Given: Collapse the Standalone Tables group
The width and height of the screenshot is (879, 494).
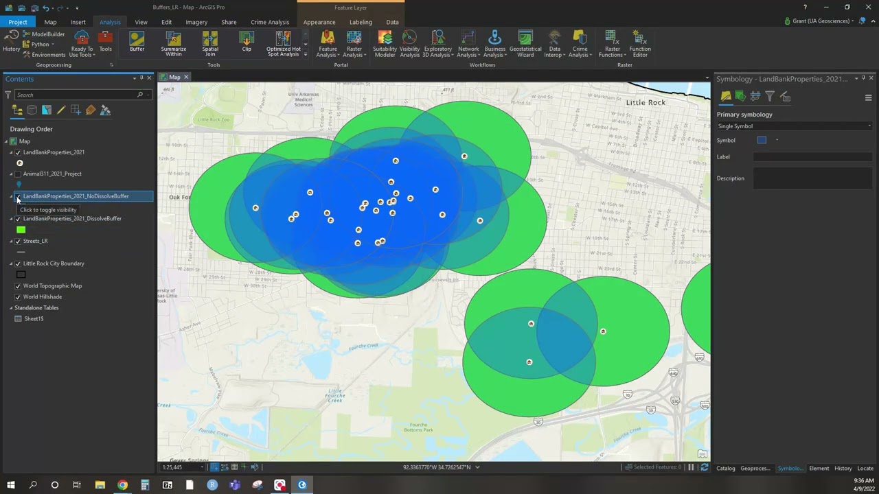Looking at the screenshot, I should click(11, 308).
